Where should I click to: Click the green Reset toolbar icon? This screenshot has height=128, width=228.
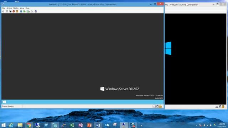[x=25, y=11]
